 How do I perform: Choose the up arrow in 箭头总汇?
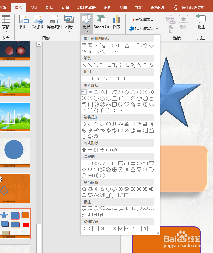point(96,124)
